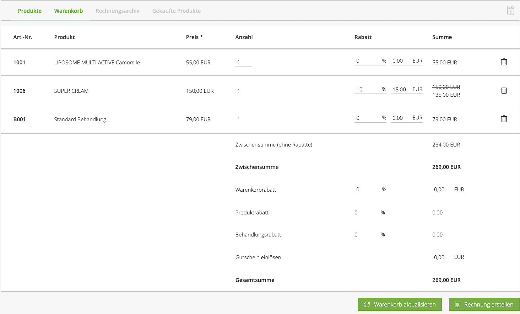The image size is (520, 314).
Task: Remove SUPER CREAM using trash icon
Action: pos(504,90)
